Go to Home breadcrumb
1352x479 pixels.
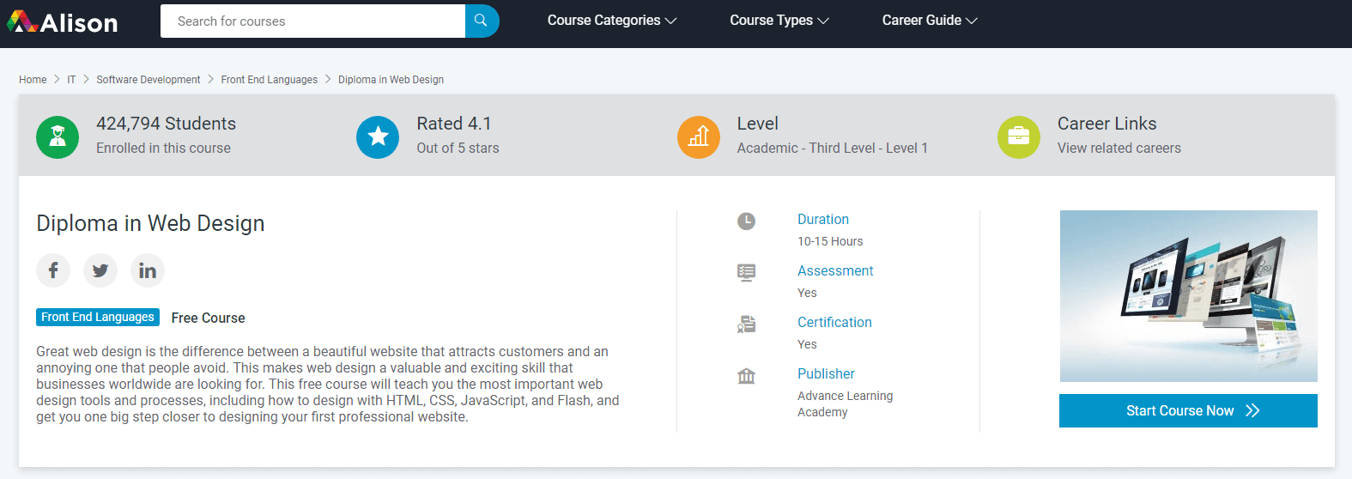pyautogui.click(x=33, y=80)
